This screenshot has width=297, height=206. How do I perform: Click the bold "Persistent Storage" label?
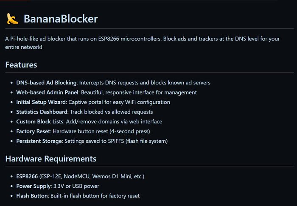tap(39, 141)
